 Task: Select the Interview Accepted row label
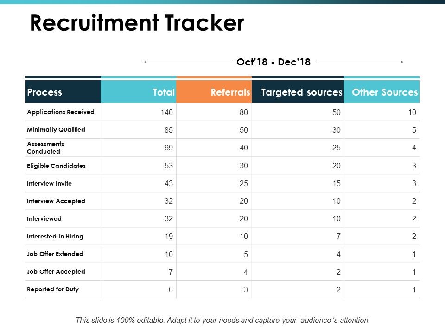tap(56, 201)
